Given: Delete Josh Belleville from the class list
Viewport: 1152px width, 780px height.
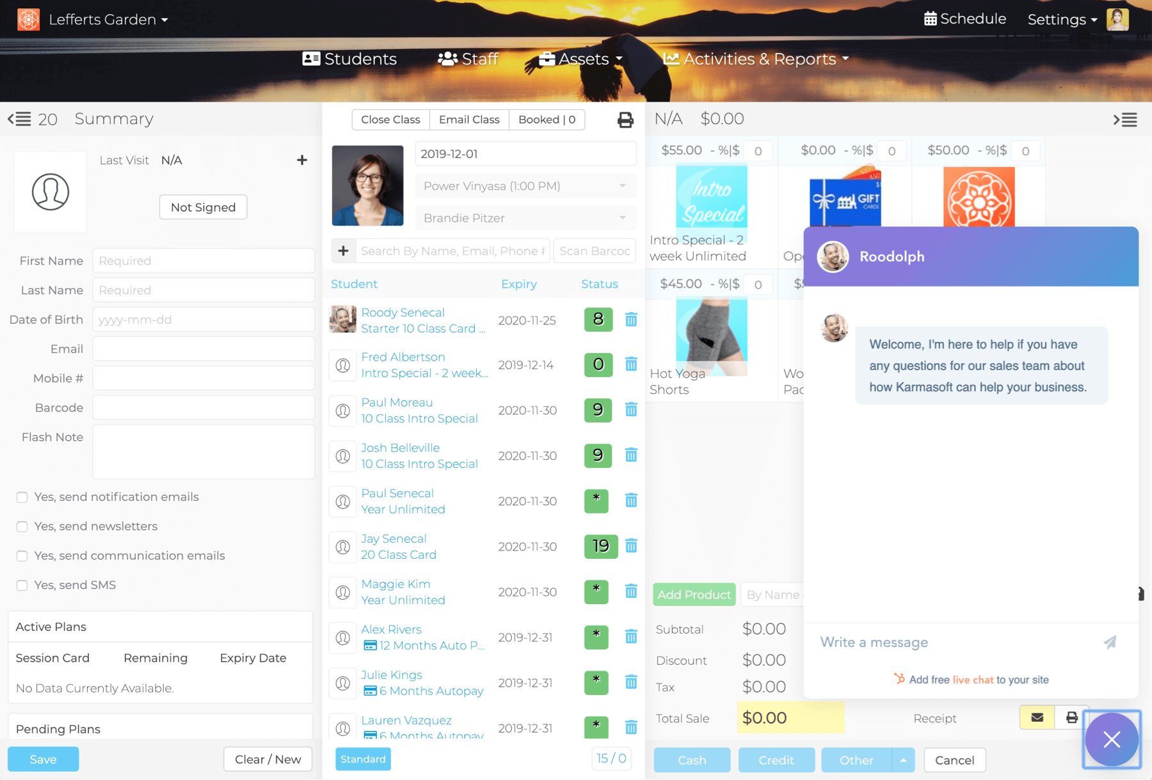Looking at the screenshot, I should pyautogui.click(x=631, y=455).
